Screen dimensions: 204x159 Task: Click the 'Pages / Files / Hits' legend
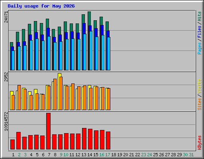[x=200, y=33]
